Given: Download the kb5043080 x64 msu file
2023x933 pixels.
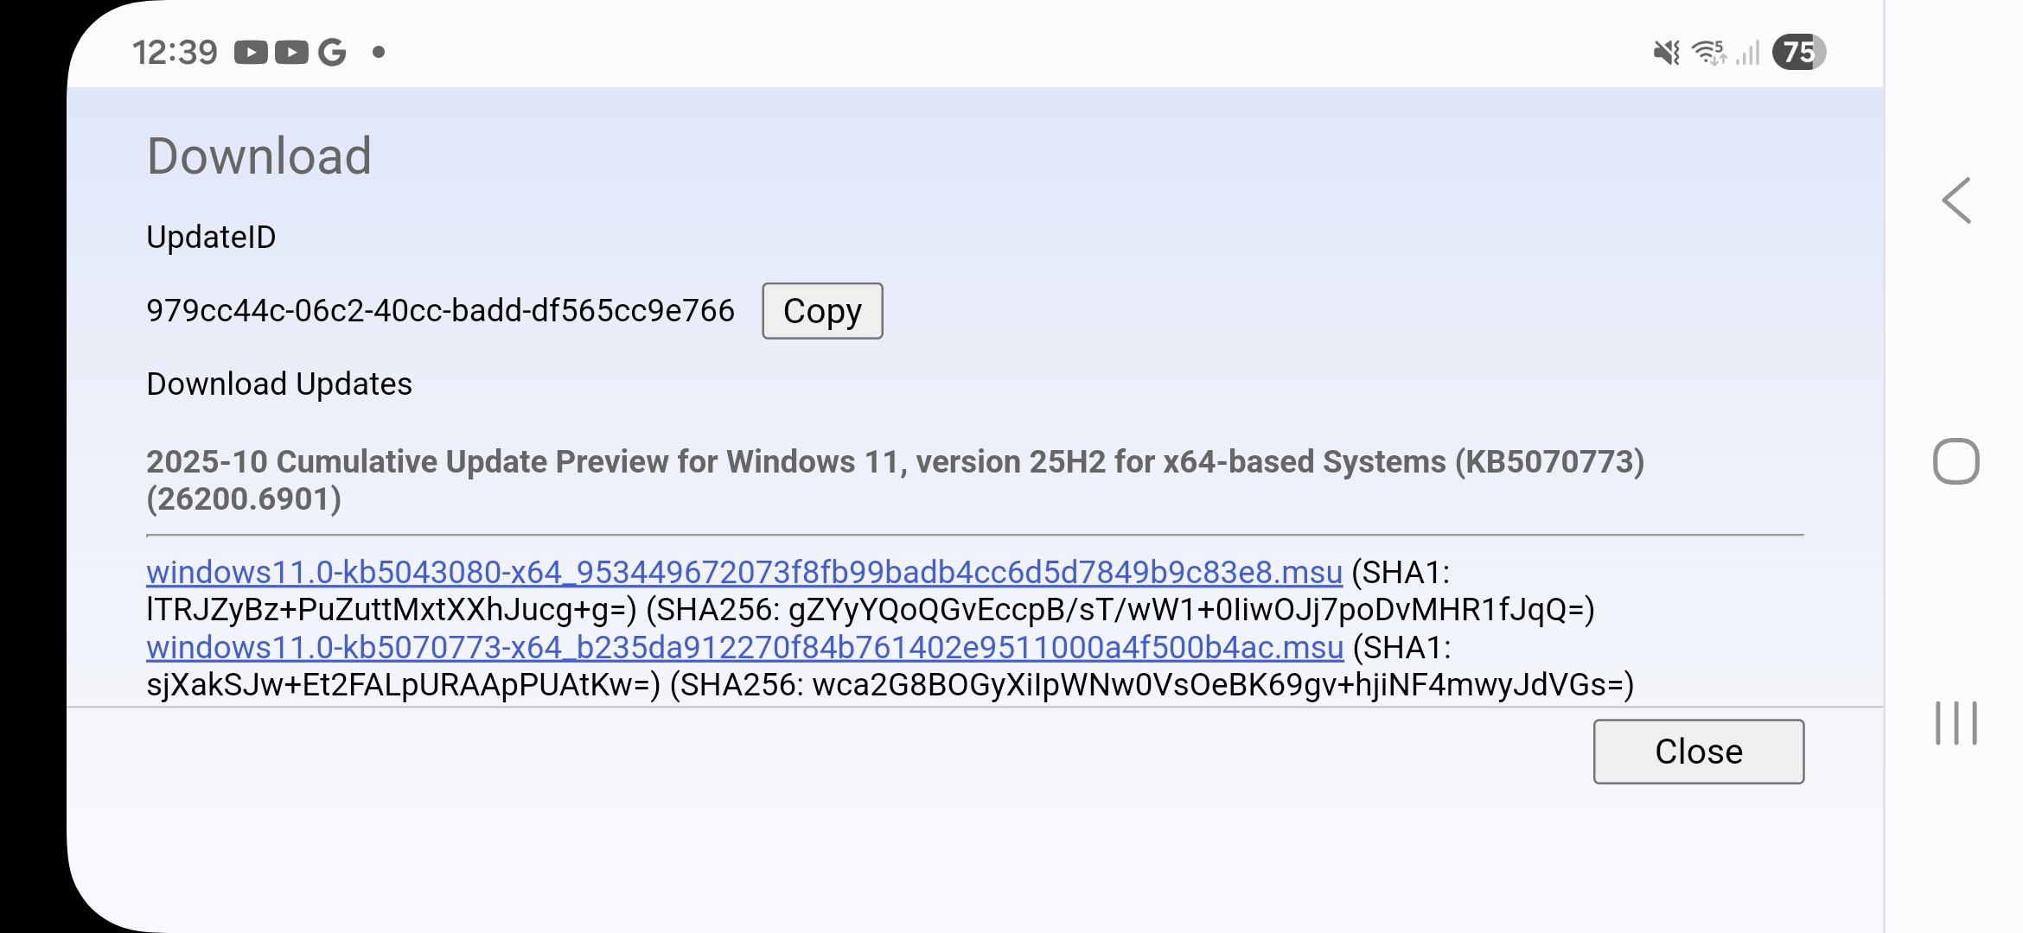Looking at the screenshot, I should 744,572.
